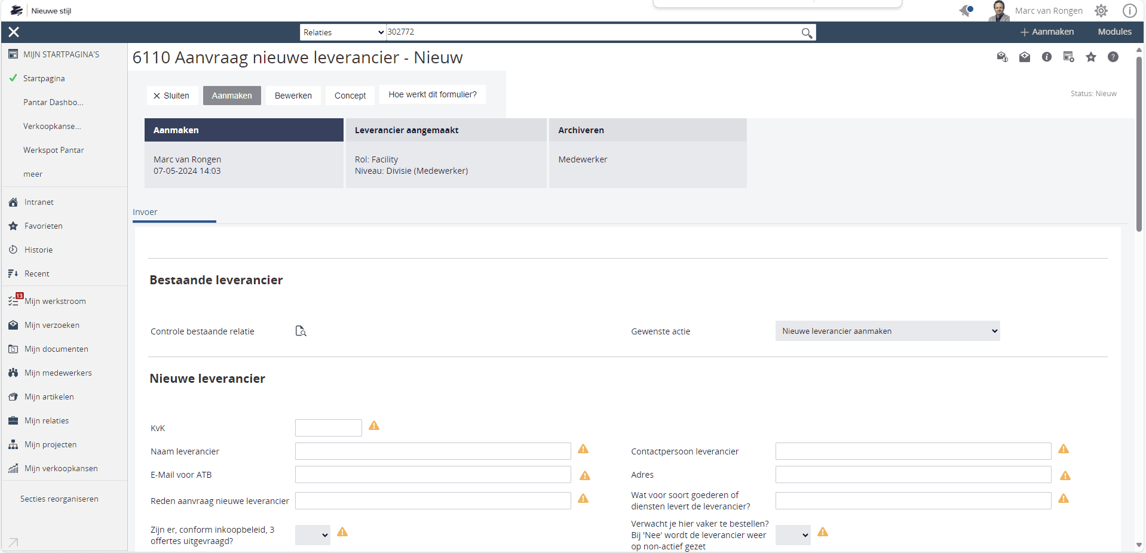Open the Verwacht je vaker te bestellen dropdown
This screenshot has width=1146, height=553.
coord(792,535)
